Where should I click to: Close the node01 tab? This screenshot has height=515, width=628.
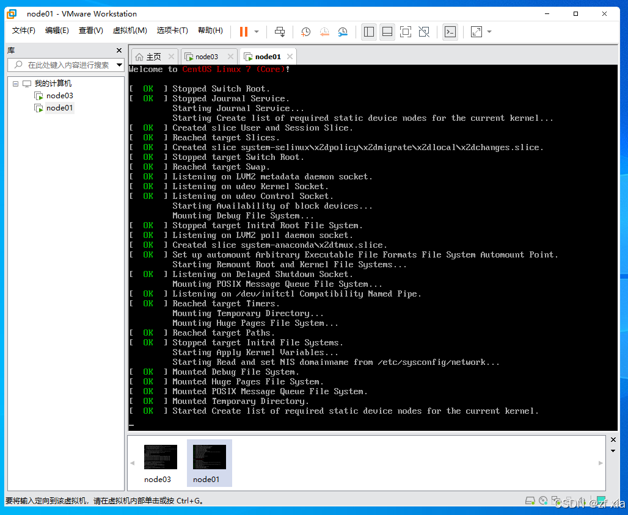[x=290, y=56]
